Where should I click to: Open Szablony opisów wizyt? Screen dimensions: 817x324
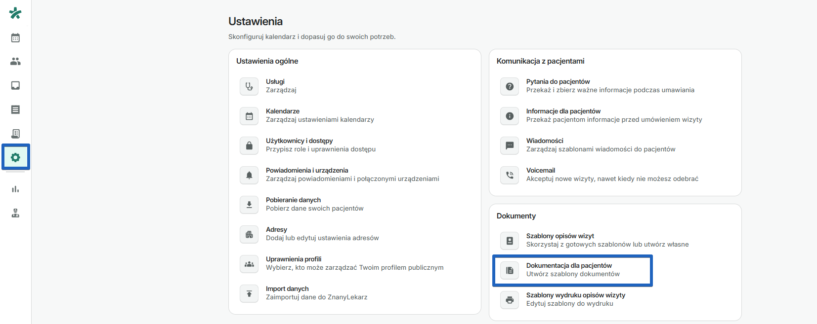point(560,236)
